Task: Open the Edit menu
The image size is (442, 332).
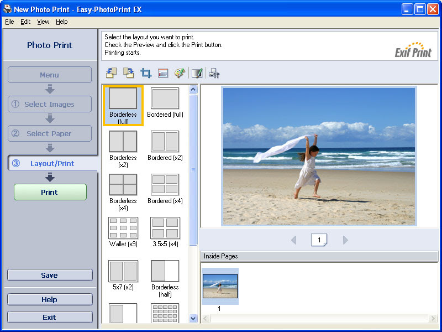Action: click(25, 22)
